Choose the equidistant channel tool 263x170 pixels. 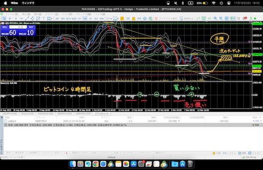coord(32,18)
